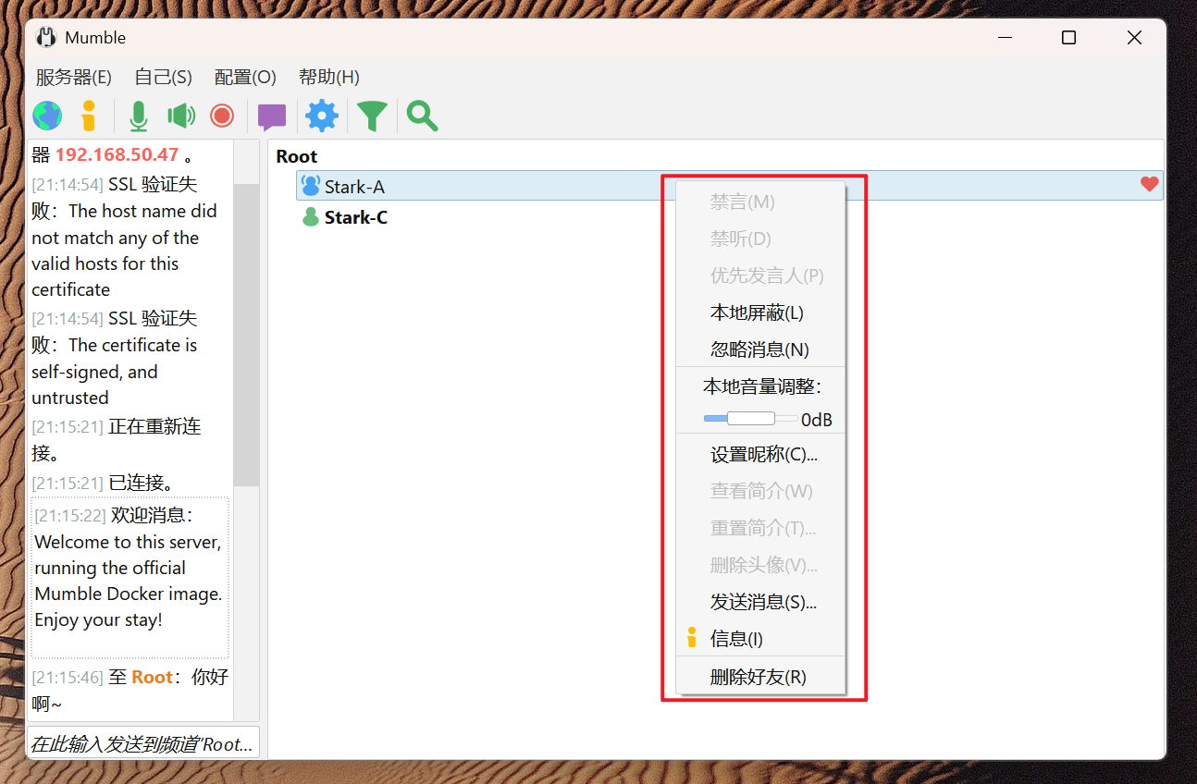Click the 0dB volume value label
1197x784 pixels.
click(x=817, y=420)
